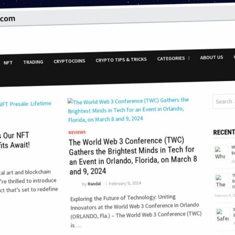Viewport: 235px width, 235px height.
Task: Open the CRYPTOCOINS menu item
Action: [x=69, y=61]
